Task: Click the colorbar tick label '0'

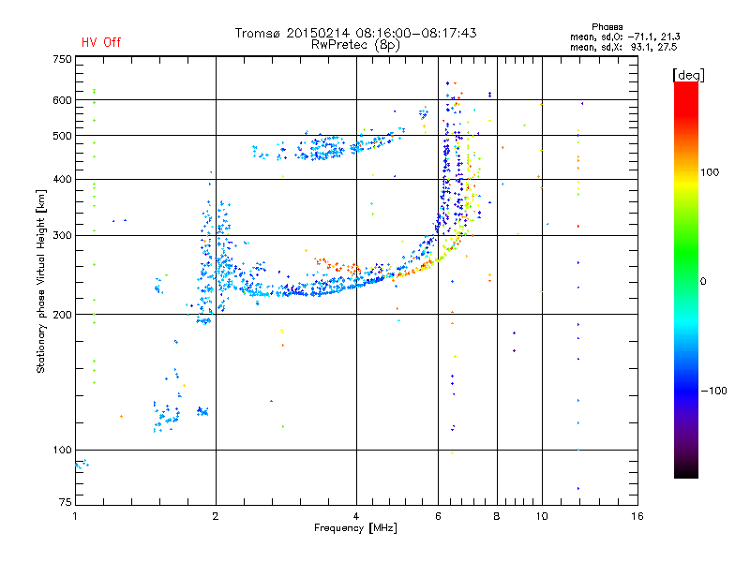Action: click(x=703, y=282)
